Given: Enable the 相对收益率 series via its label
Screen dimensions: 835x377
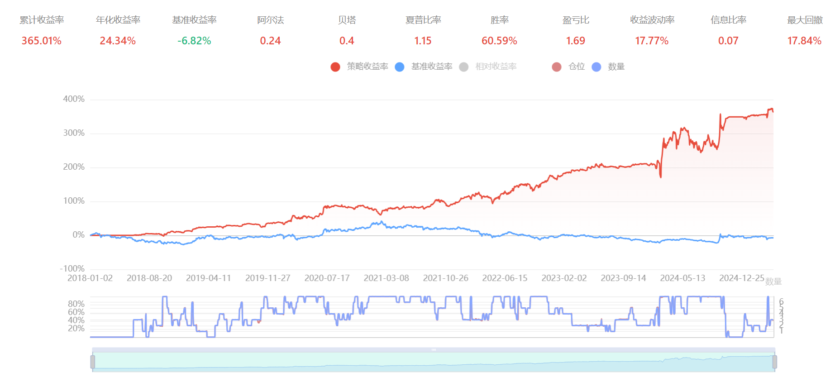Looking at the screenshot, I should point(496,67).
